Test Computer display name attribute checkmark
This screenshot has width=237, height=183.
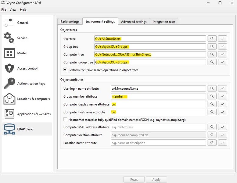(x=222, y=104)
